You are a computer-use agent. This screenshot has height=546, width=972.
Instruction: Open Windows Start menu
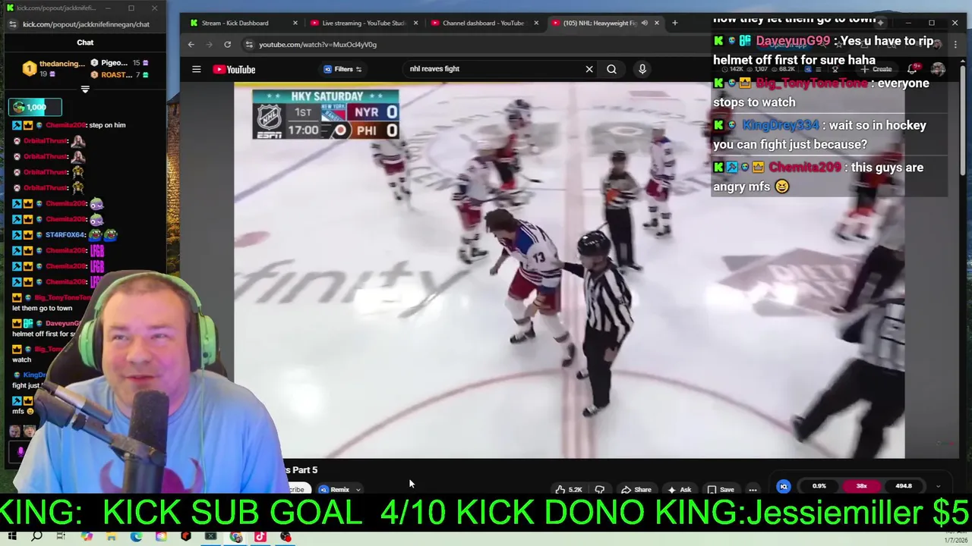(x=12, y=537)
